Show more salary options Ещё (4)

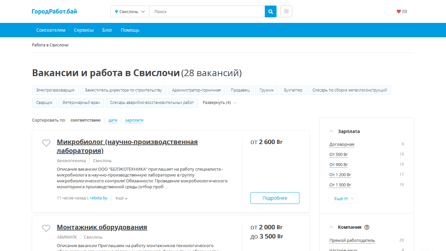pyautogui.click(x=343, y=198)
